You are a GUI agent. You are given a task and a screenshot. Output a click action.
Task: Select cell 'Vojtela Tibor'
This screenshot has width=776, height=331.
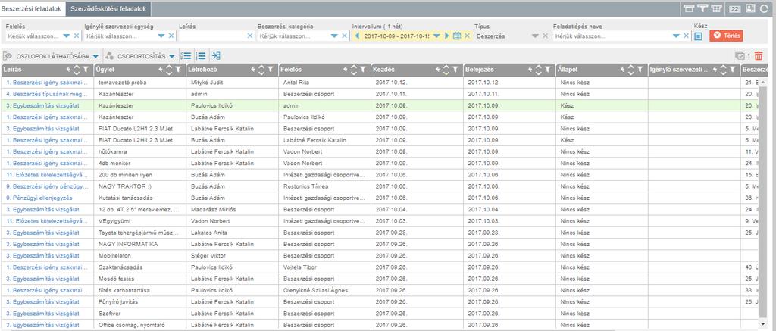[300, 267]
